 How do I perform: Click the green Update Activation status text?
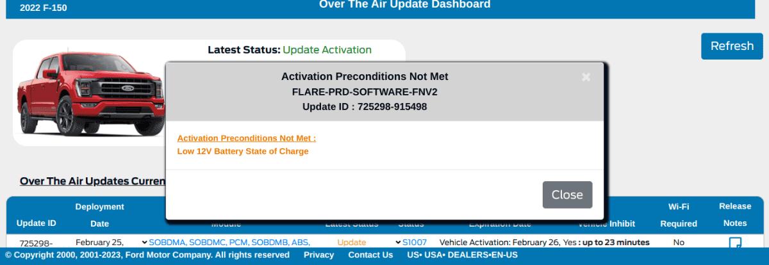pos(327,49)
